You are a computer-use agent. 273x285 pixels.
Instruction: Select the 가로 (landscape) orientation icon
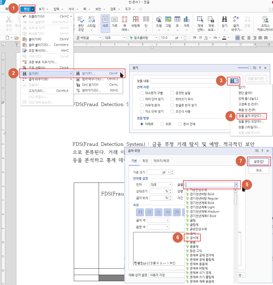(x=114, y=22)
